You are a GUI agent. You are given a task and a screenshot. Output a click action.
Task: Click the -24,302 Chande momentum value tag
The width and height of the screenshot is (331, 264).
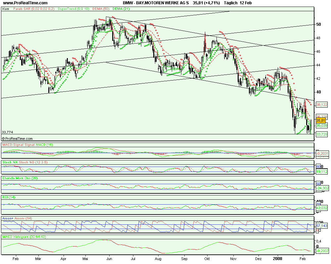pyautogui.click(x=322, y=188)
